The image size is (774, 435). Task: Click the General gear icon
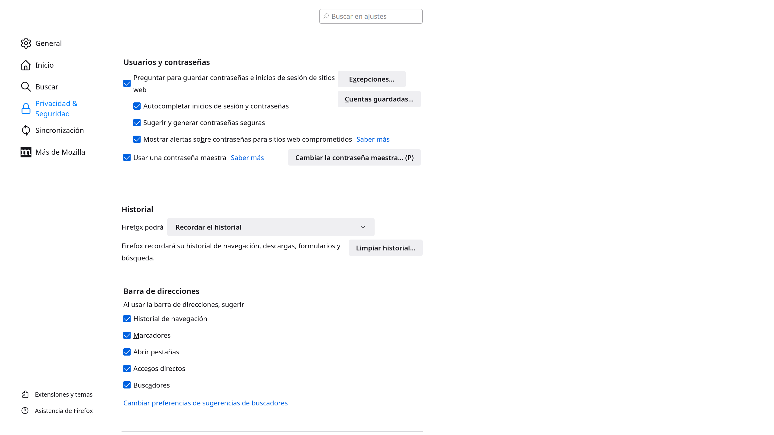pyautogui.click(x=26, y=43)
